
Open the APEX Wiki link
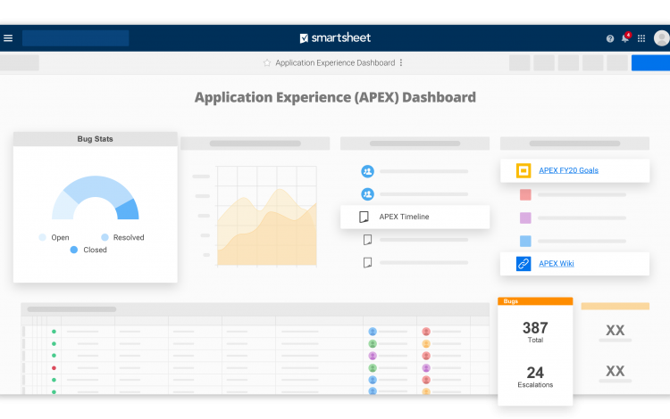(x=557, y=264)
